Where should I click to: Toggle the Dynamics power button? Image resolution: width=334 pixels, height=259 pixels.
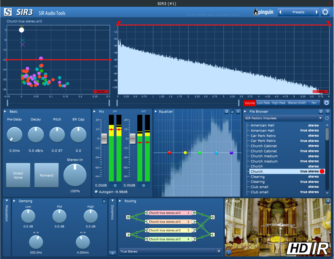click(113, 253)
